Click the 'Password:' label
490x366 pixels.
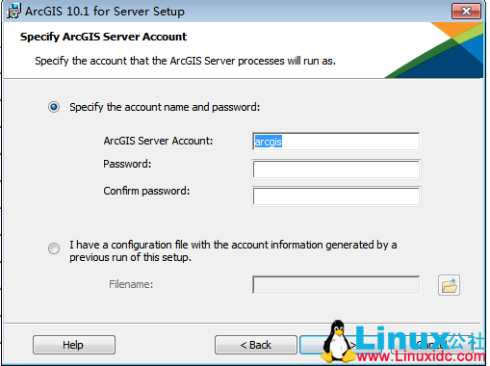click(127, 164)
